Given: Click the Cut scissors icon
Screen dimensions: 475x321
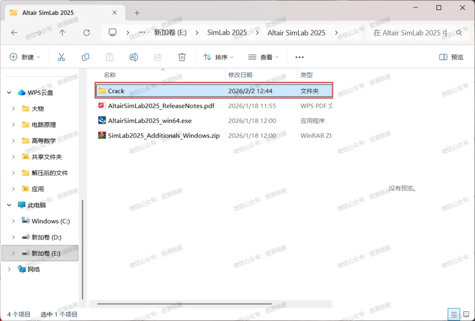Looking at the screenshot, I should click(x=61, y=57).
